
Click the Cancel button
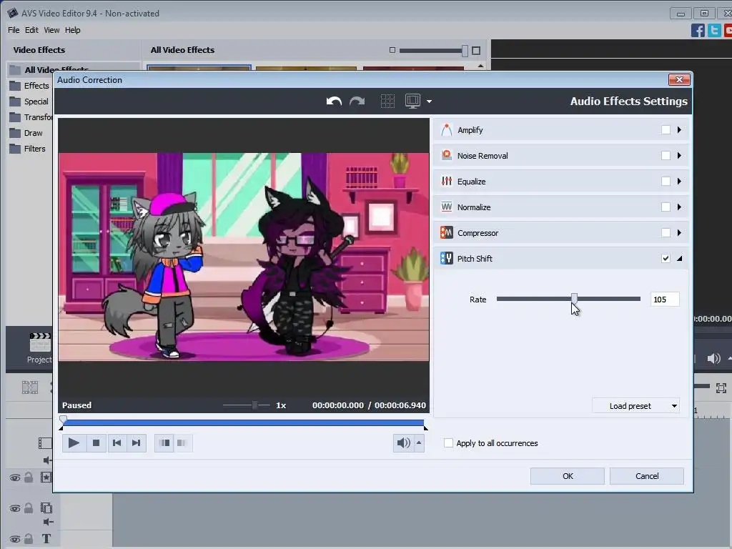click(646, 476)
